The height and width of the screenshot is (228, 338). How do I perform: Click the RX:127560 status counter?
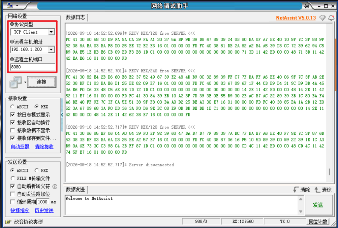[x=243, y=222]
